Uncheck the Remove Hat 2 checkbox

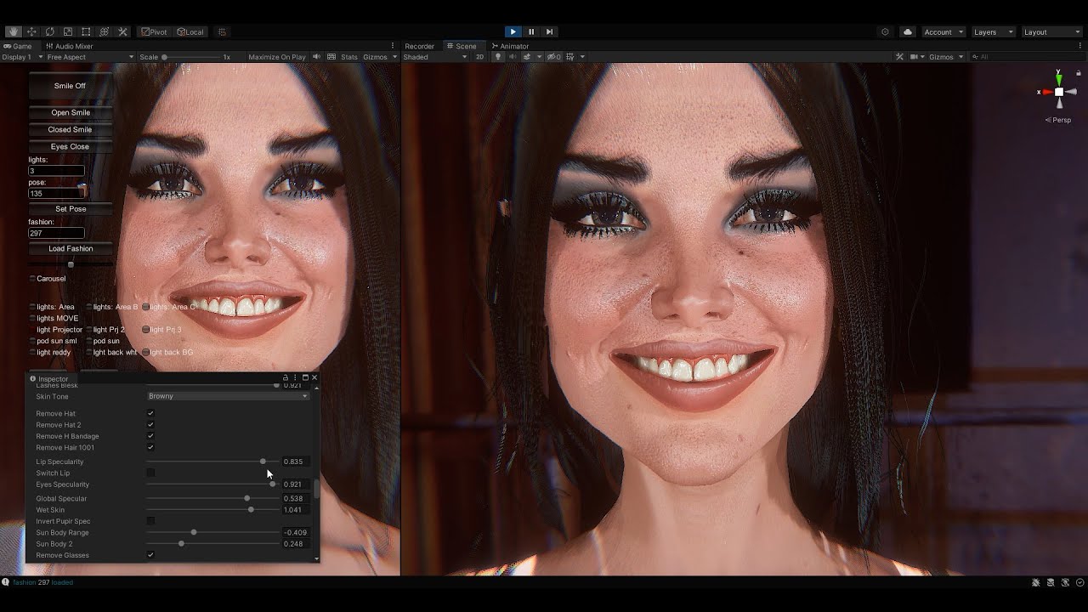pyautogui.click(x=150, y=424)
